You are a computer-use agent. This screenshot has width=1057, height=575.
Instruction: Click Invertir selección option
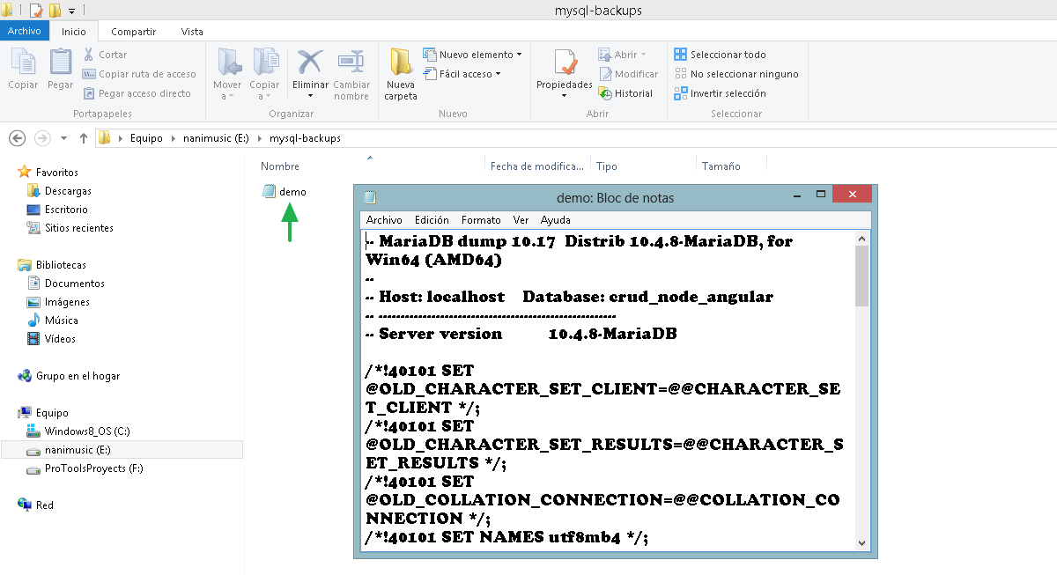pyautogui.click(x=721, y=93)
